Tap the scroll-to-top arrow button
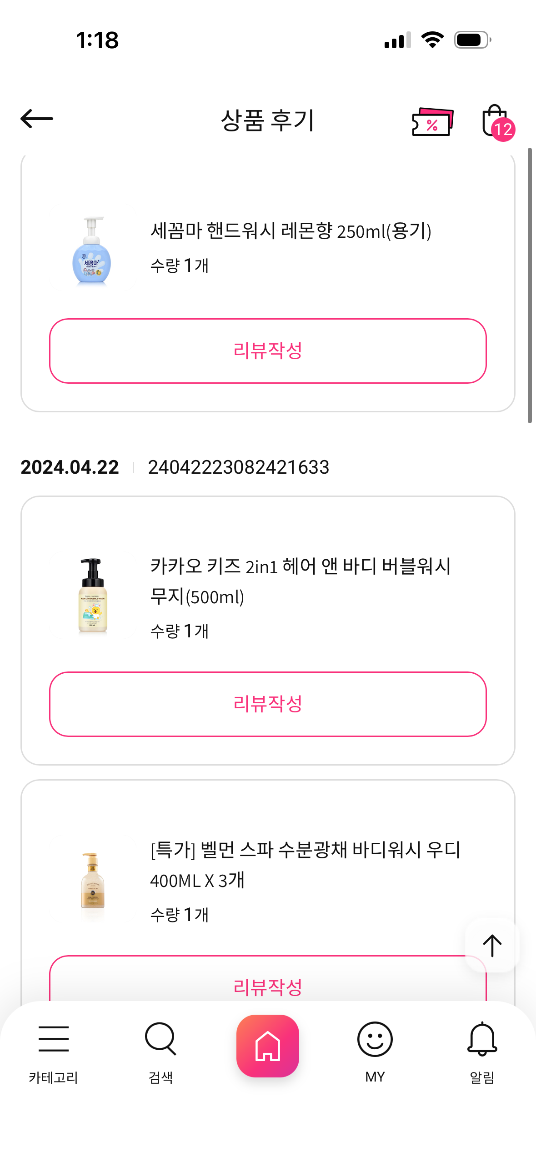This screenshot has width=536, height=1162. tap(492, 946)
